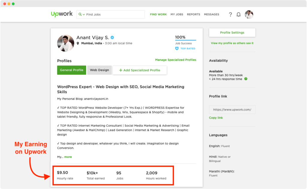Viewport: 307px width, 189px height.
Task: Go to Messages
Action: 211,14
